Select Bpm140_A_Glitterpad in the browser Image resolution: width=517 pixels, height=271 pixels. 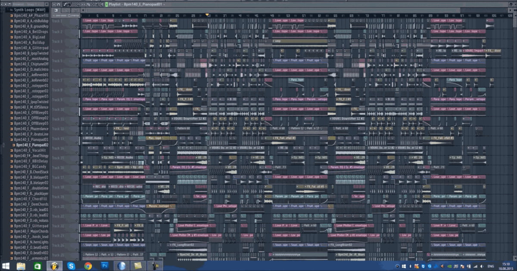[x=30, y=48]
